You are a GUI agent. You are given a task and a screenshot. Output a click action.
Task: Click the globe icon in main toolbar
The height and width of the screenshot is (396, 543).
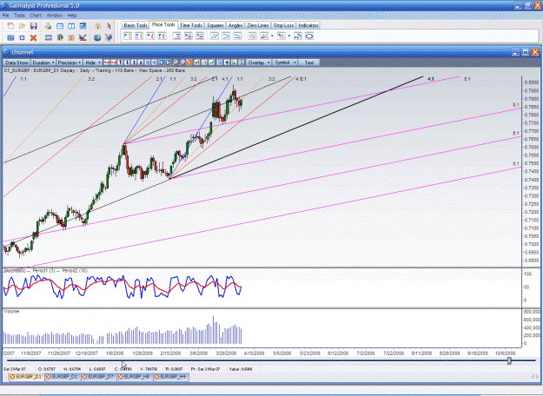pos(97,37)
